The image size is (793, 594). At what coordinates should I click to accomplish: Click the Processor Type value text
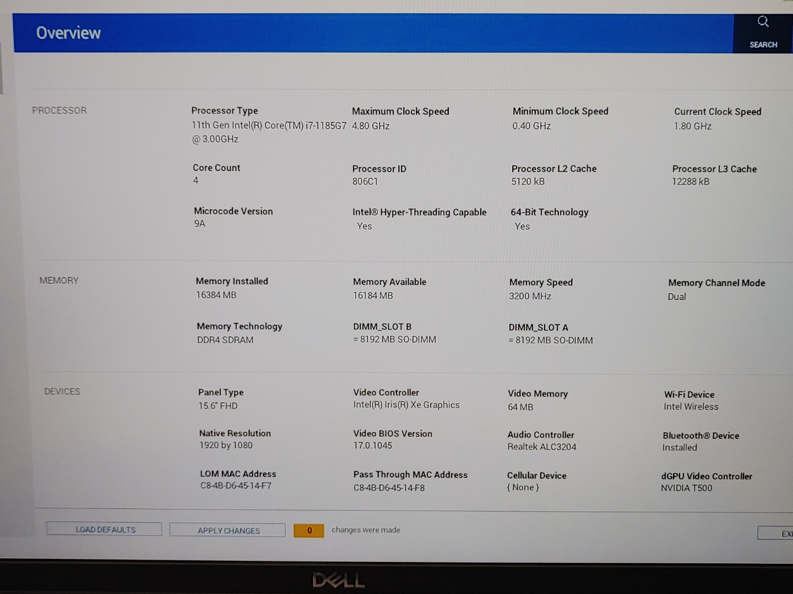tap(269, 126)
